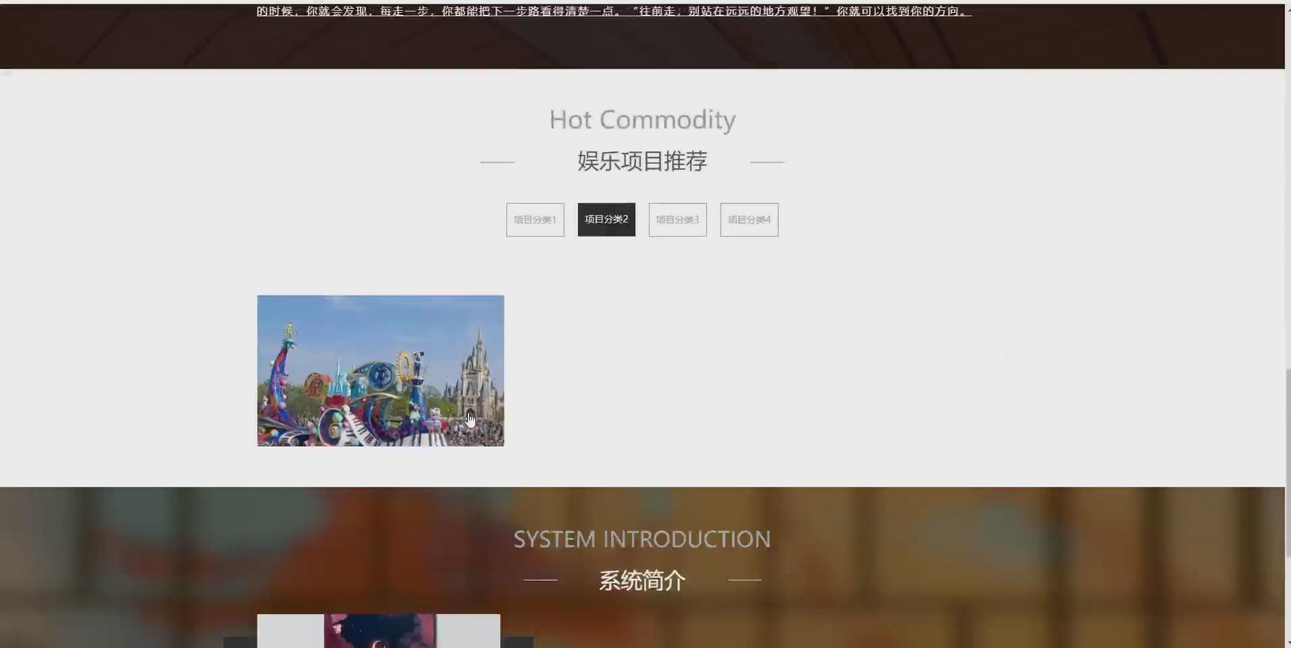Click the SYSTEM INTRODUCTION heading

[642, 539]
